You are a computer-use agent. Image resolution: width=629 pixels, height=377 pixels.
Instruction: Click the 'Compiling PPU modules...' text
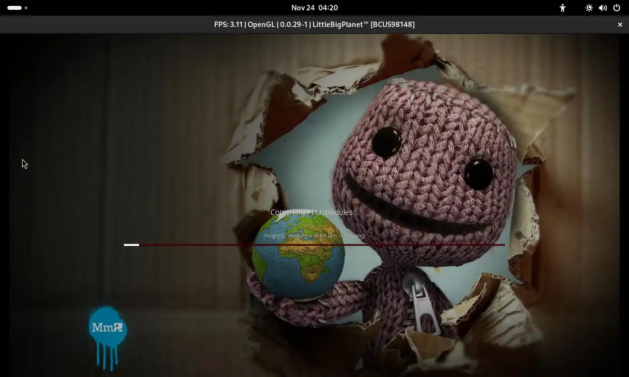point(314,212)
